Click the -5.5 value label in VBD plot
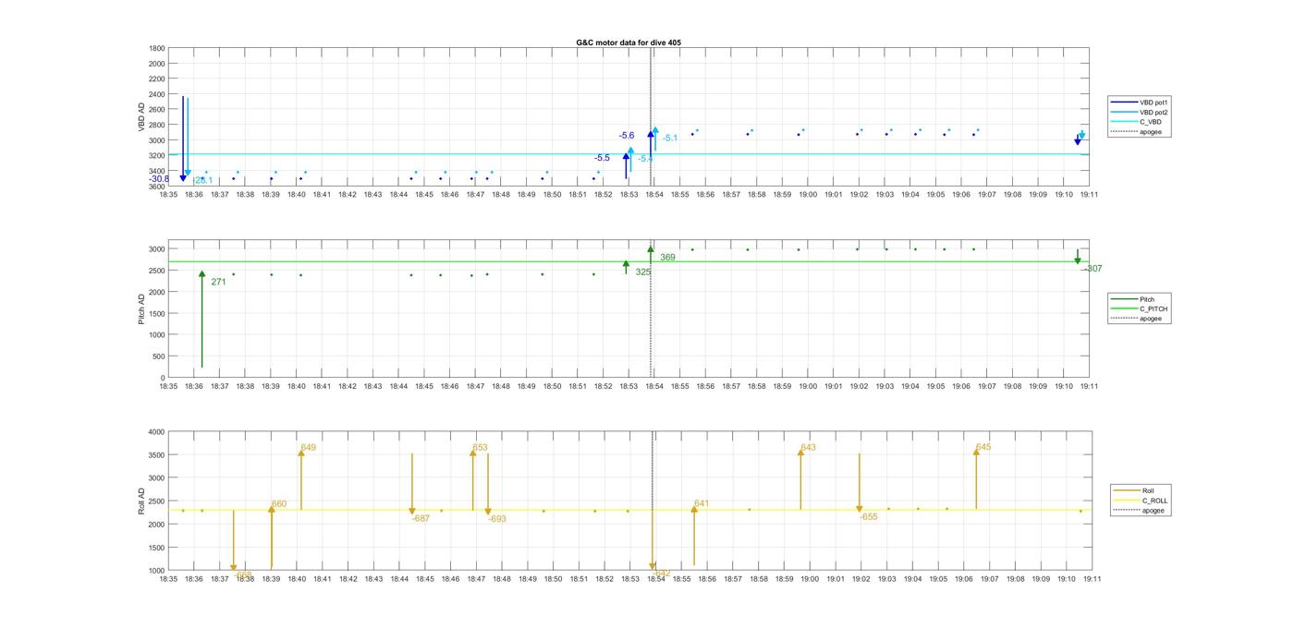Image resolution: width=1294 pixels, height=640 pixels. click(x=602, y=158)
